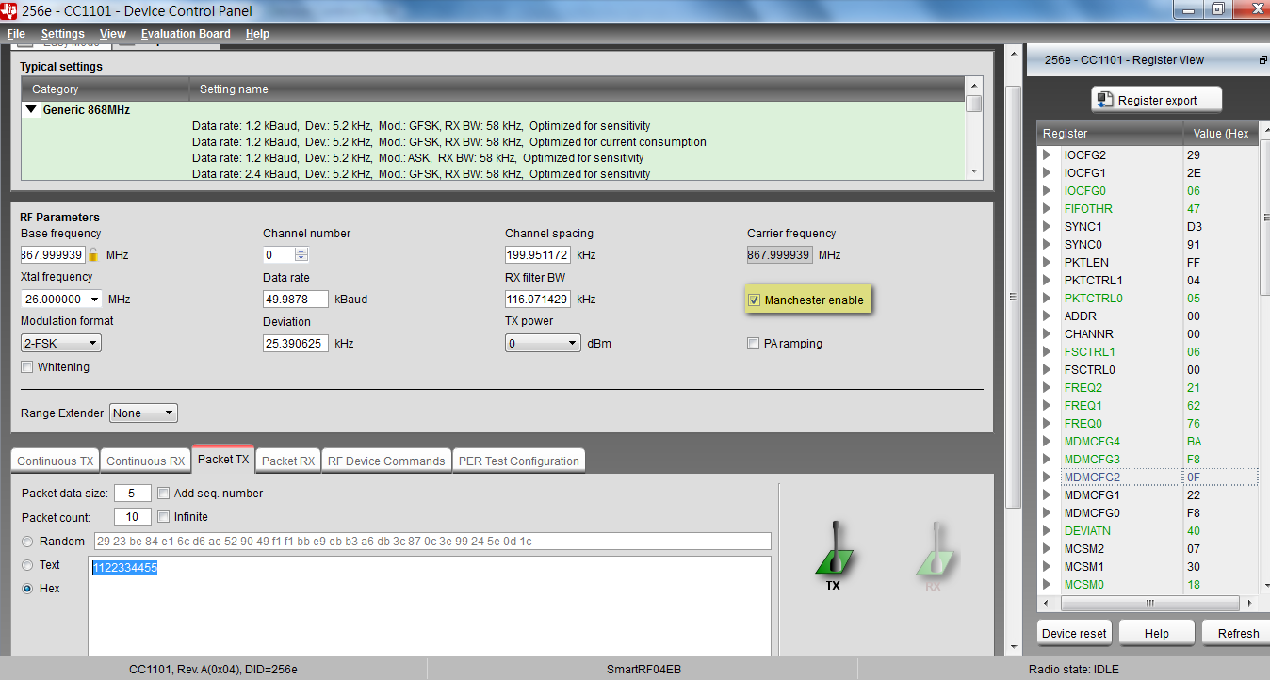The width and height of the screenshot is (1270, 680).
Task: Click the Help button below register list
Action: pyautogui.click(x=1157, y=633)
